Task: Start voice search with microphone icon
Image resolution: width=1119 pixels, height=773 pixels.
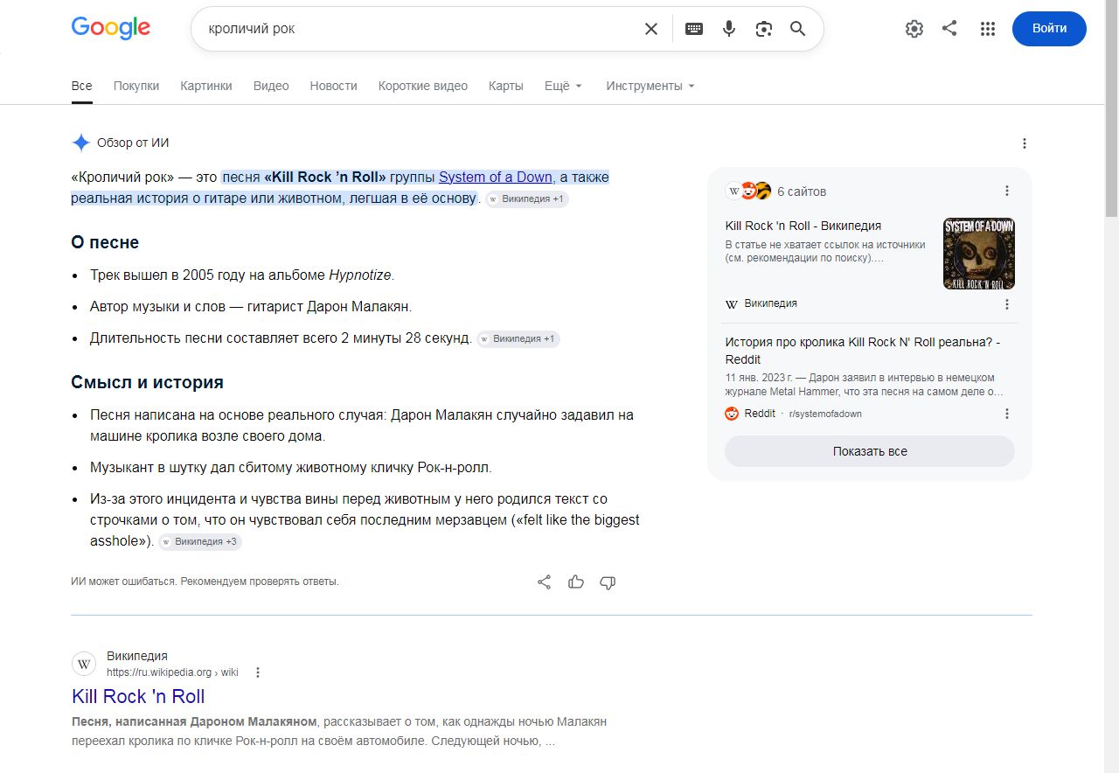Action: point(729,29)
